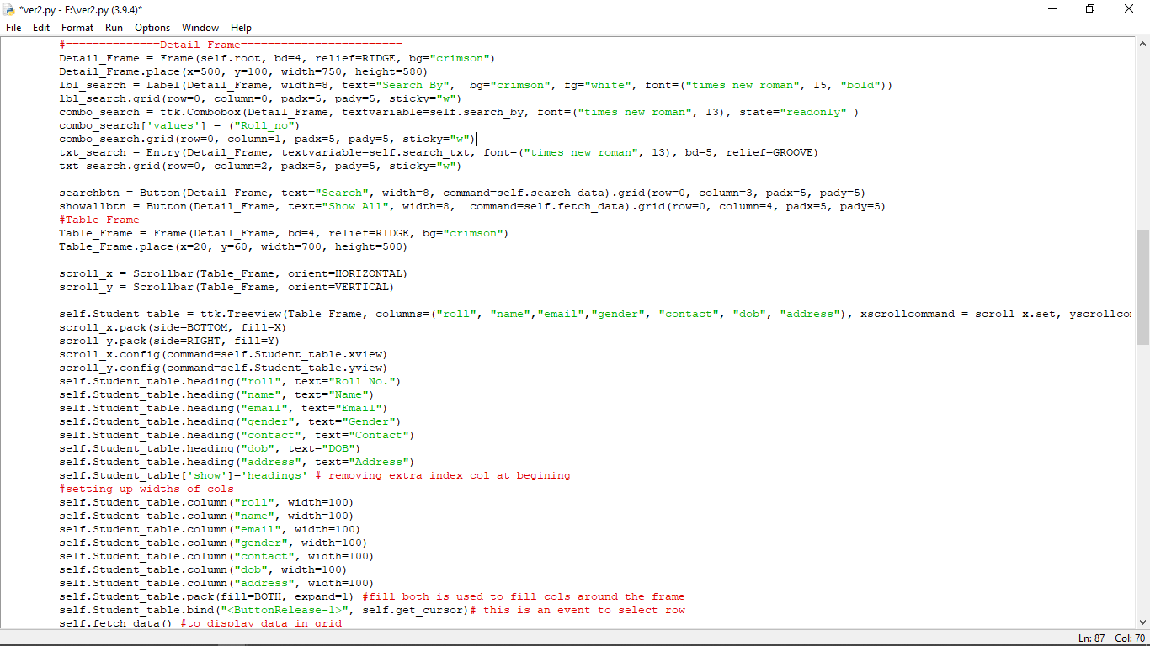Click the Student_table.bind ButtonRelease line
Viewport: 1150px width, 646px height.
(253, 610)
